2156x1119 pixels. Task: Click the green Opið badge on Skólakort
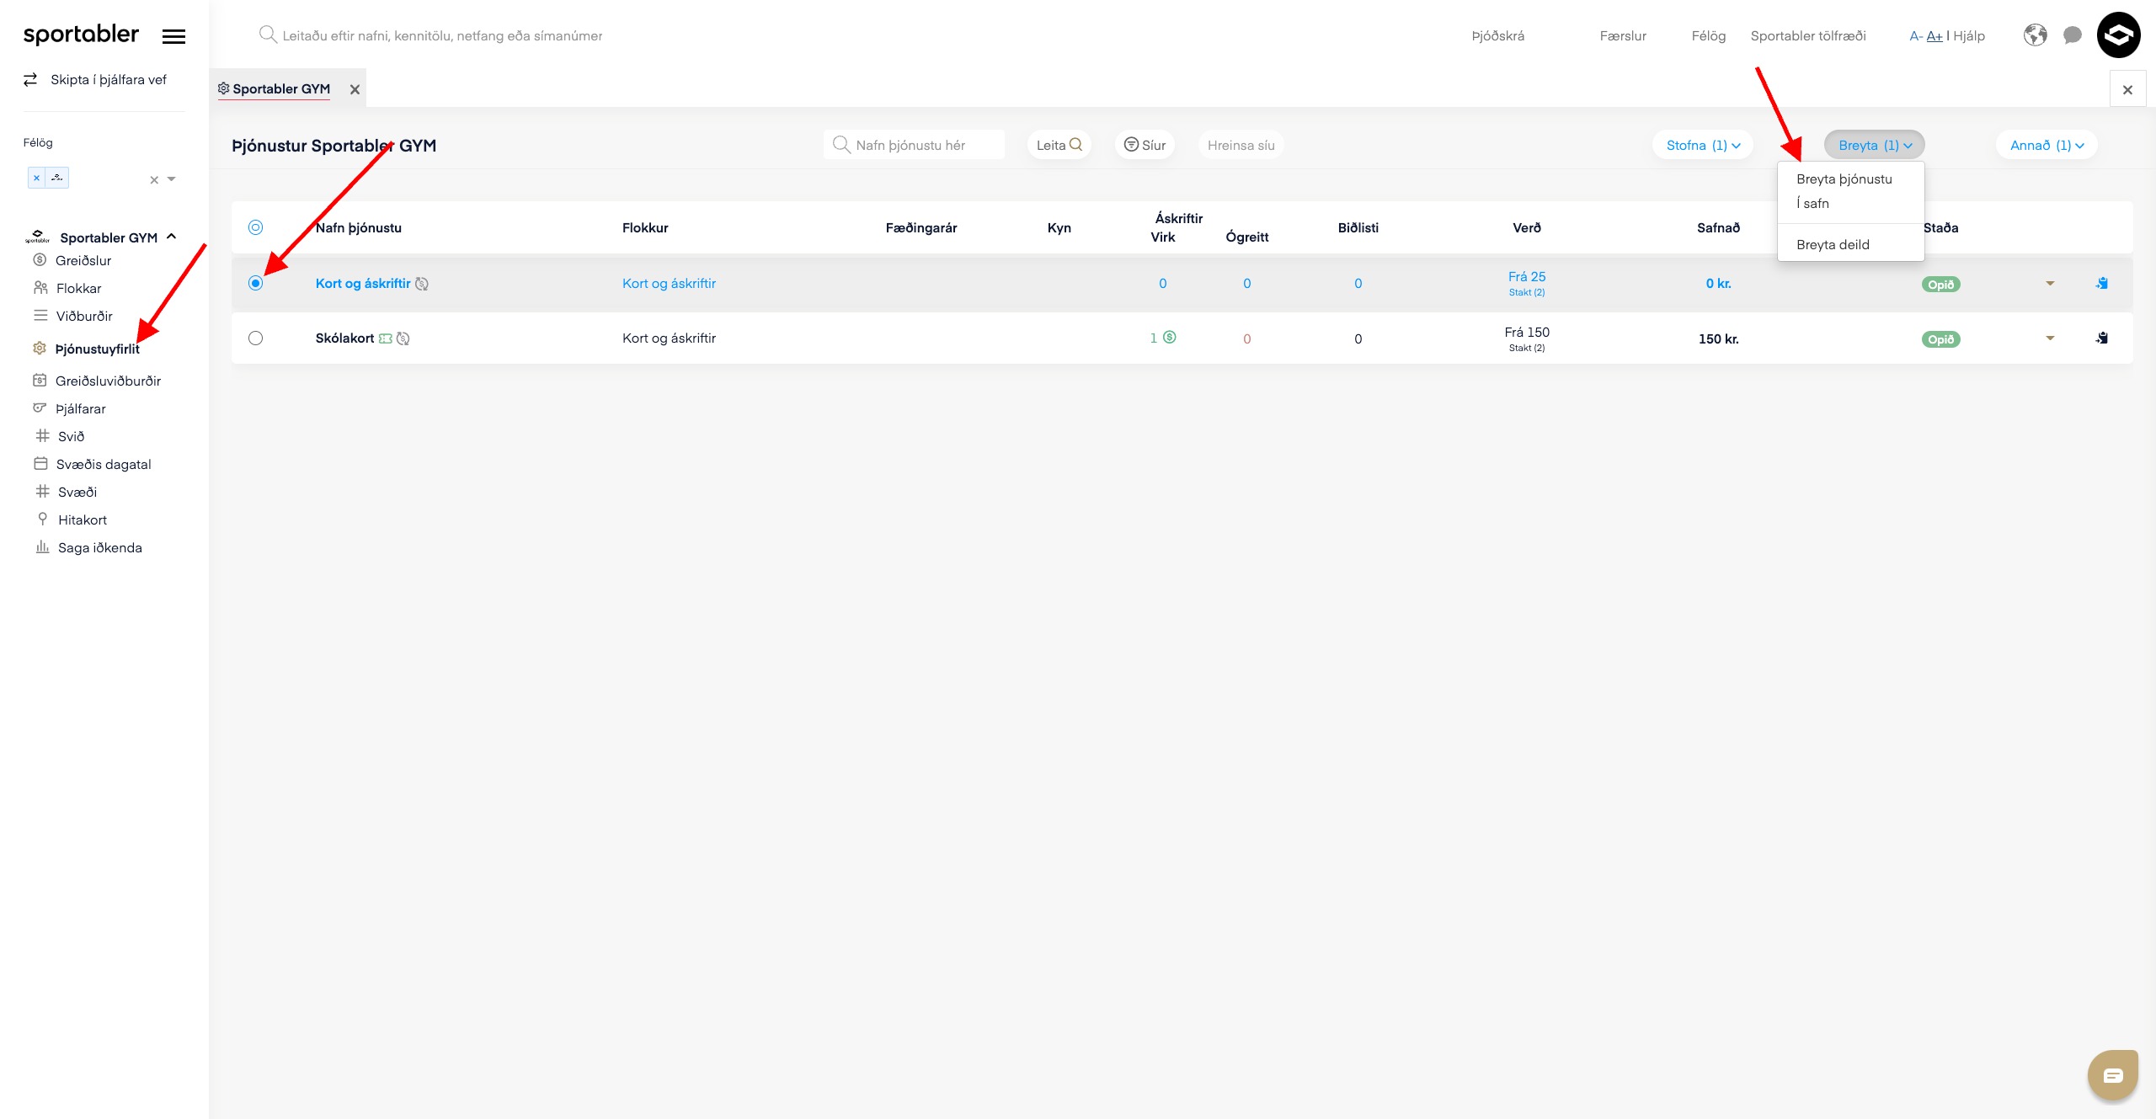coord(1940,339)
